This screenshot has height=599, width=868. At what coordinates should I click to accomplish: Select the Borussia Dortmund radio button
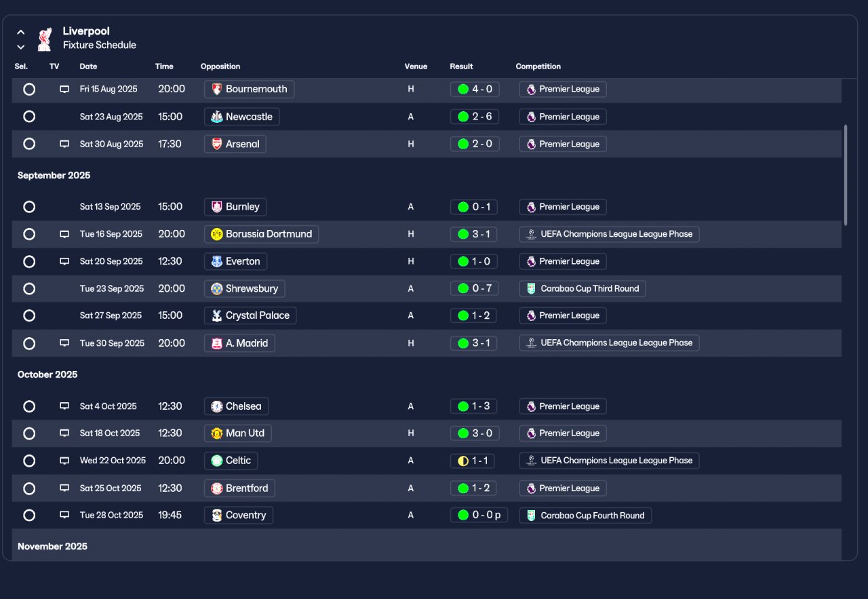[x=29, y=234]
